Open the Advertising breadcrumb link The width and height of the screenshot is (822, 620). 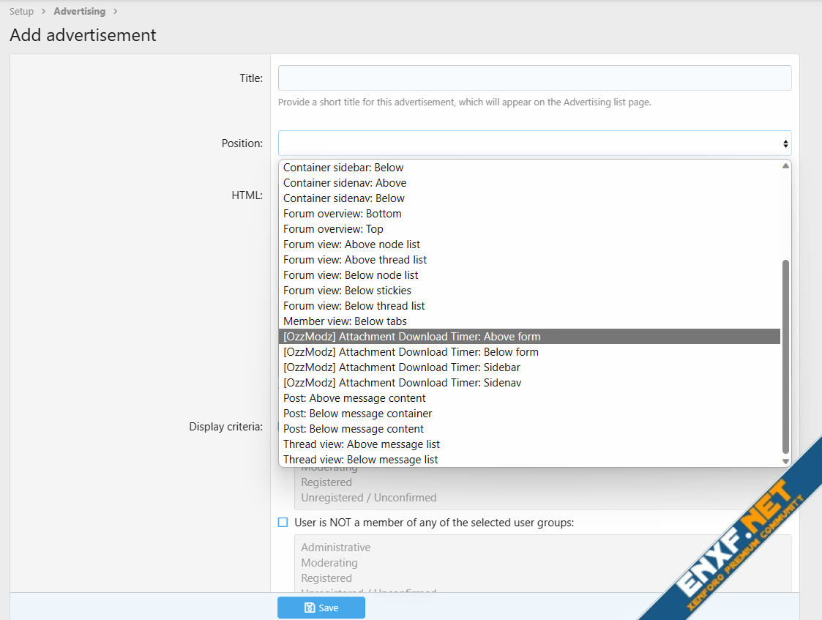pyautogui.click(x=79, y=12)
